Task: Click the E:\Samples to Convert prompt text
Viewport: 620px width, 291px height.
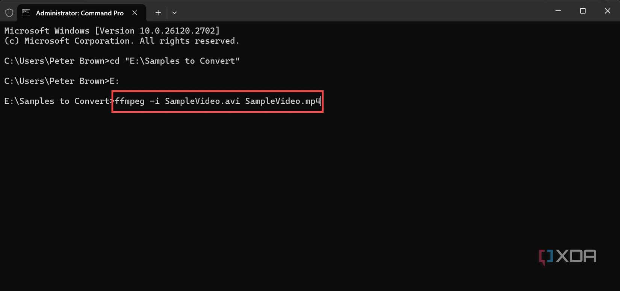Action: click(56, 101)
